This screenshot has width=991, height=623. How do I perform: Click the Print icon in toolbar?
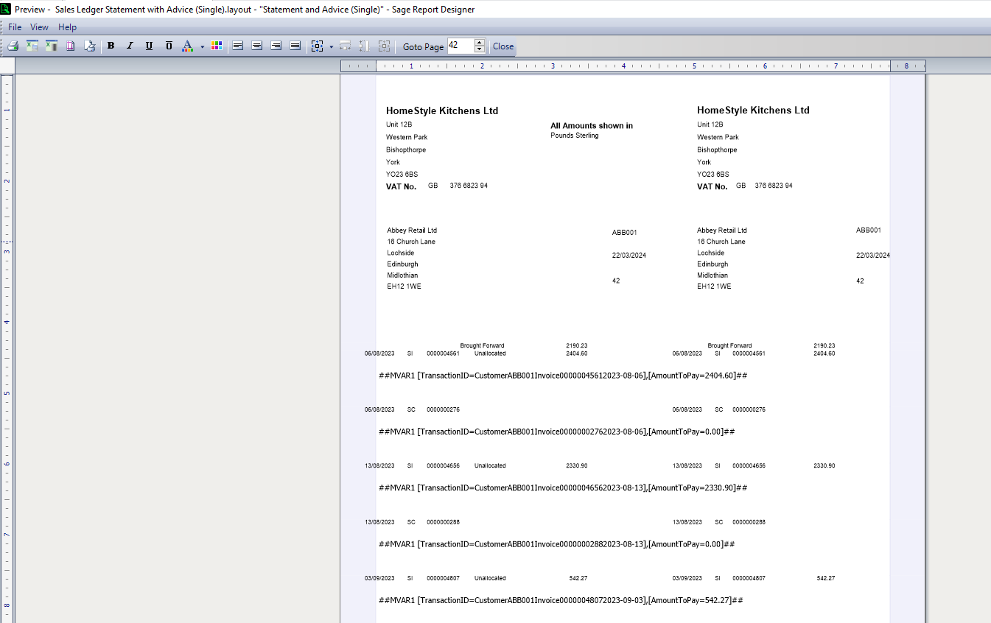[13, 46]
